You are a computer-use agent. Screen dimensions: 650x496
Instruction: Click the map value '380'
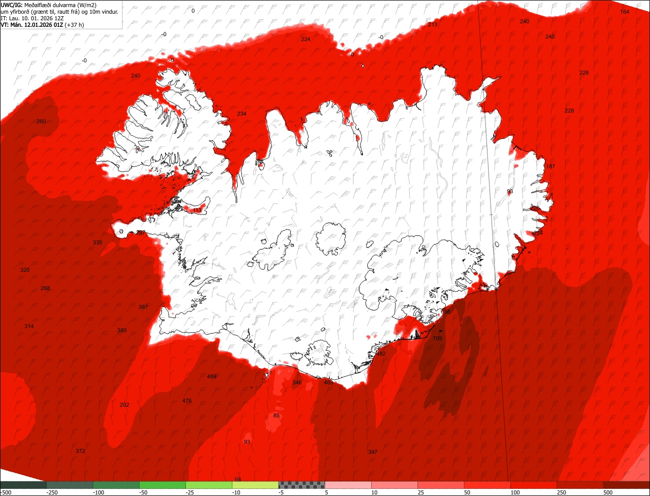coord(122,330)
